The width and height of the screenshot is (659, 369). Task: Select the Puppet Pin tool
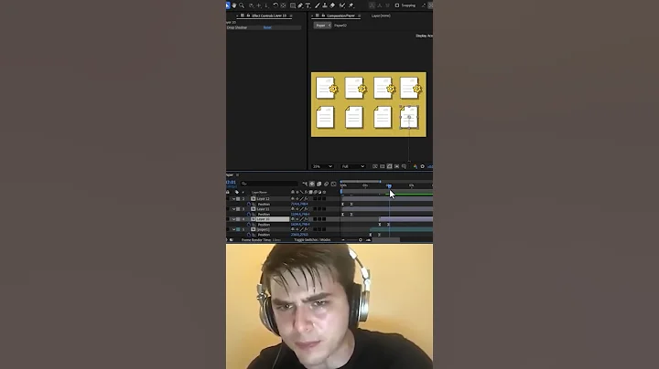pyautogui.click(x=351, y=5)
